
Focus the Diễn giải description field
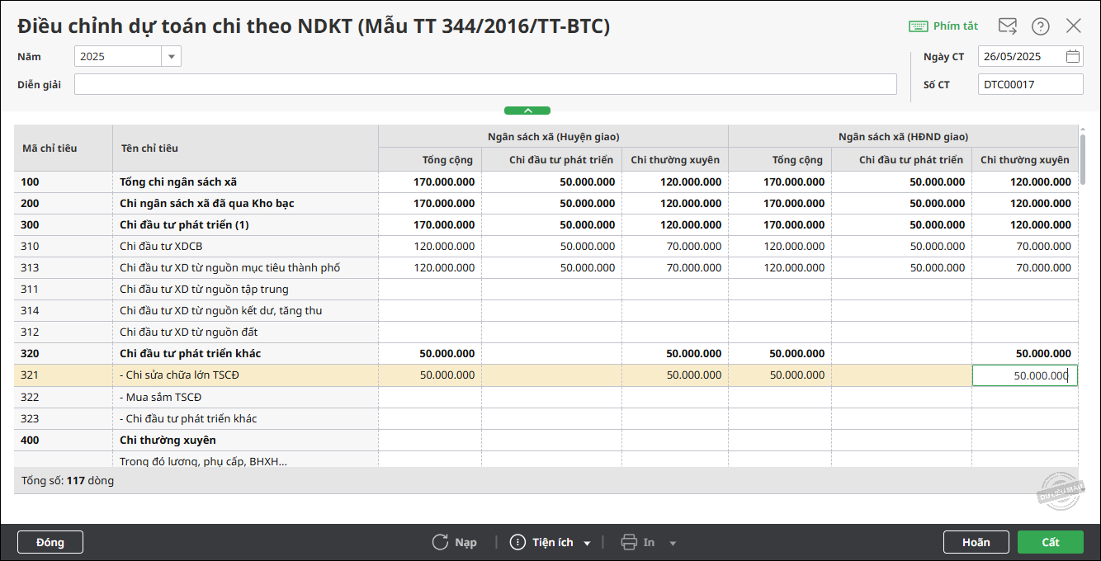tap(485, 84)
